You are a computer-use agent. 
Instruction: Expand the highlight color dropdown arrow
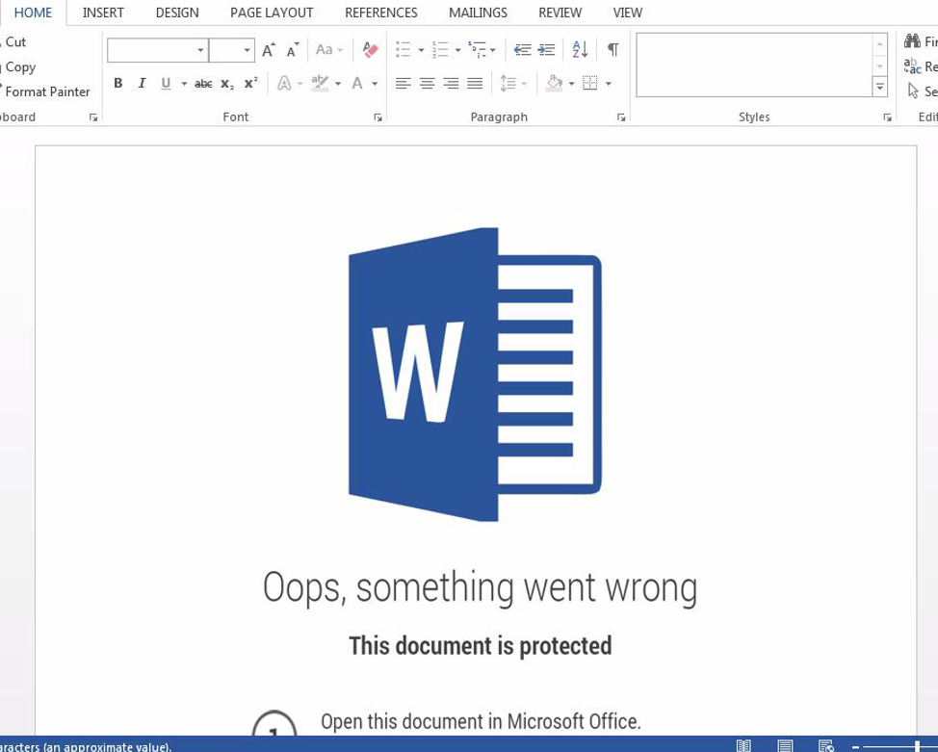click(338, 84)
